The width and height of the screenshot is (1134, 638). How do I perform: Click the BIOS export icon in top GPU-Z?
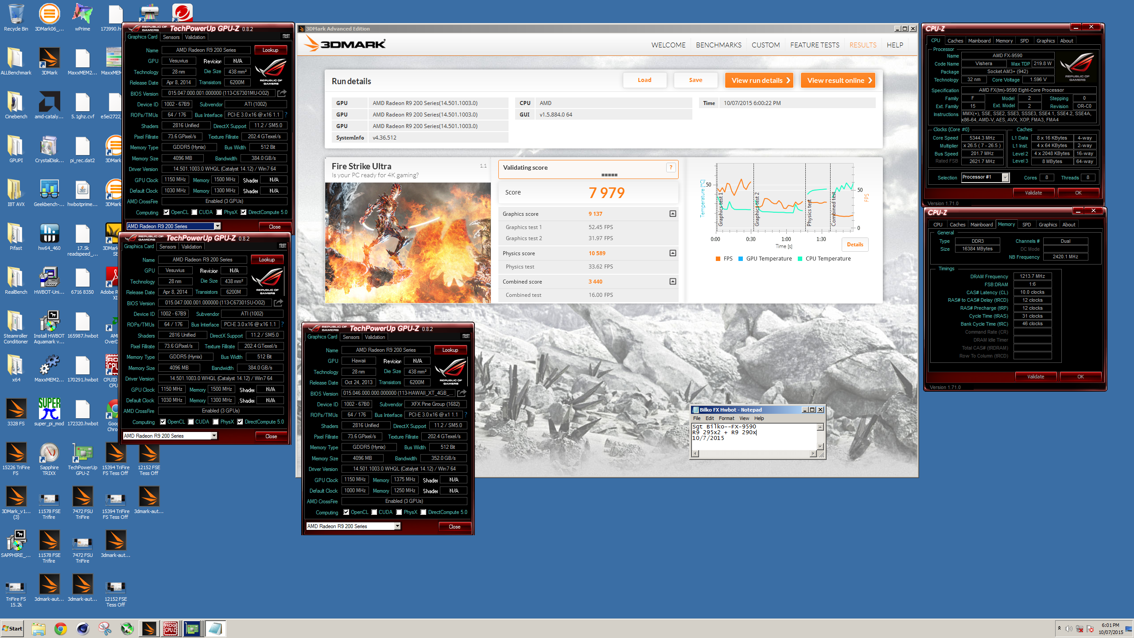pos(282,93)
